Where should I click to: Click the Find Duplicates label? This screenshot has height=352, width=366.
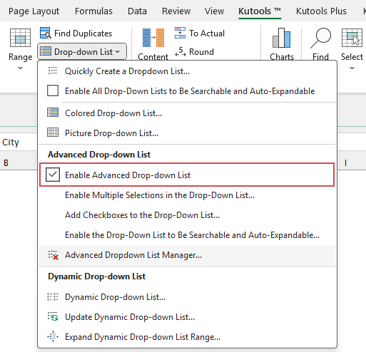(83, 33)
